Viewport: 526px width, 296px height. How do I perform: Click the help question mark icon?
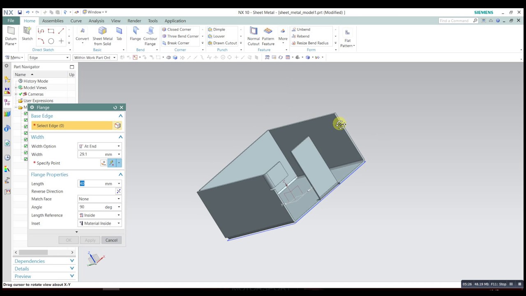point(498,21)
